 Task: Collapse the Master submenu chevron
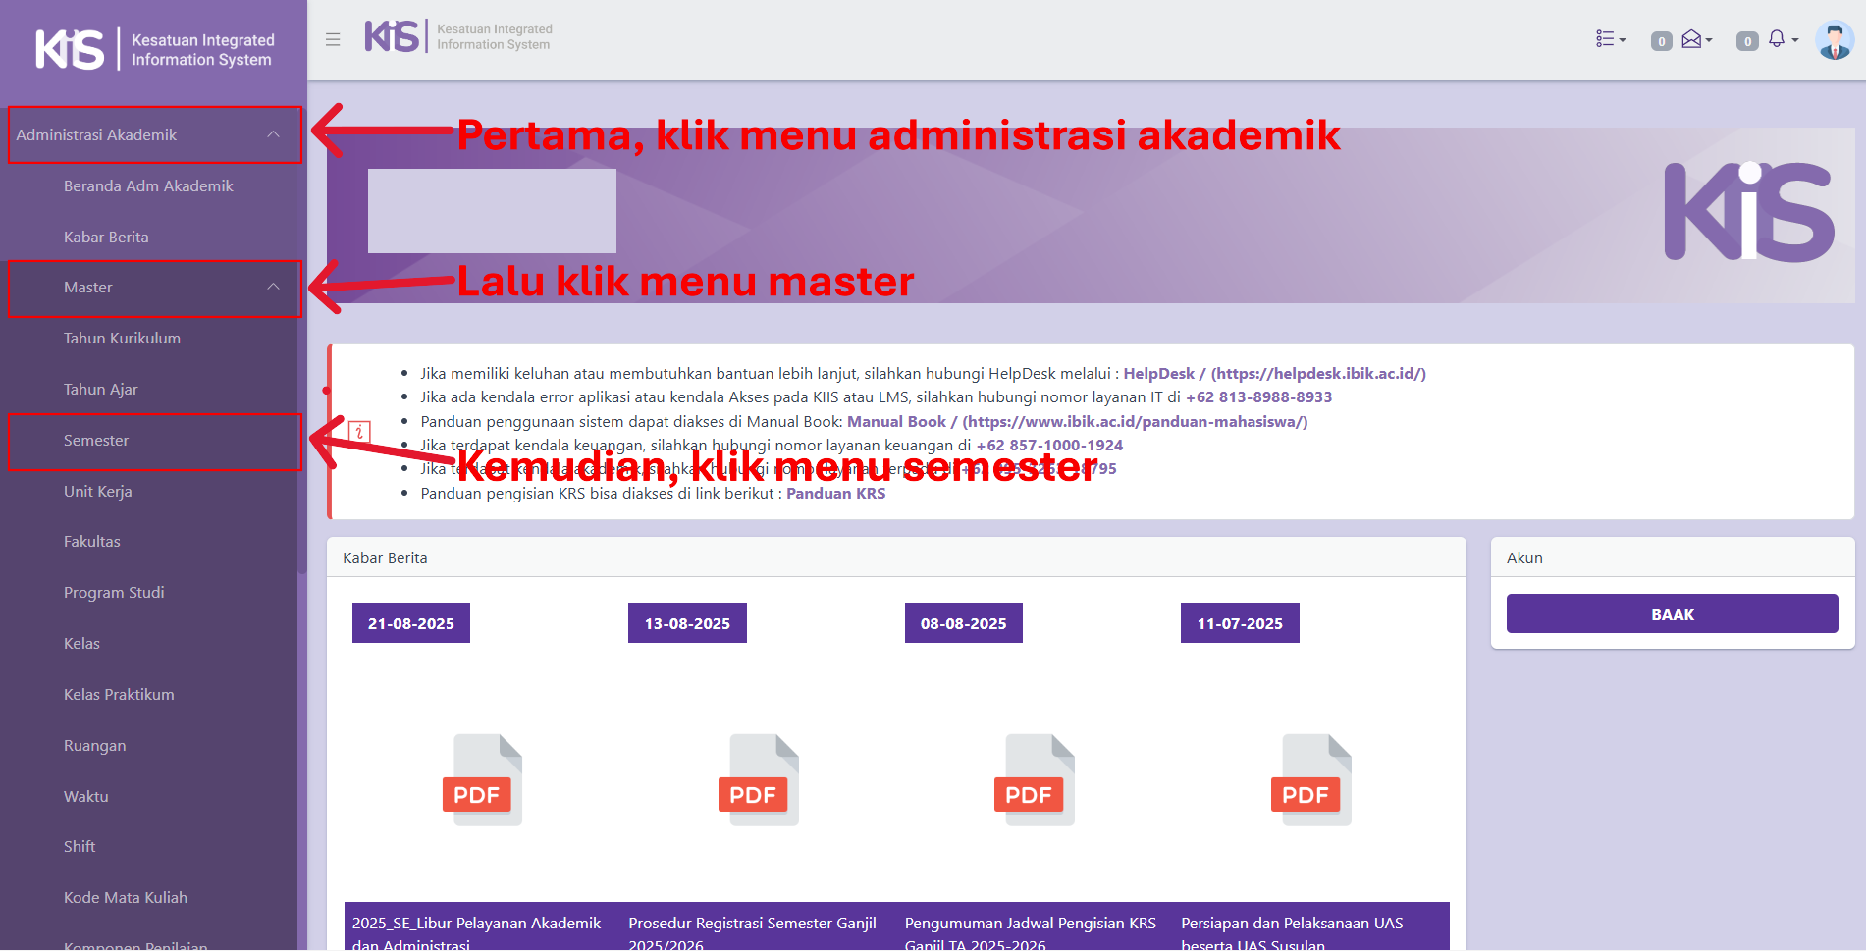pos(273,287)
